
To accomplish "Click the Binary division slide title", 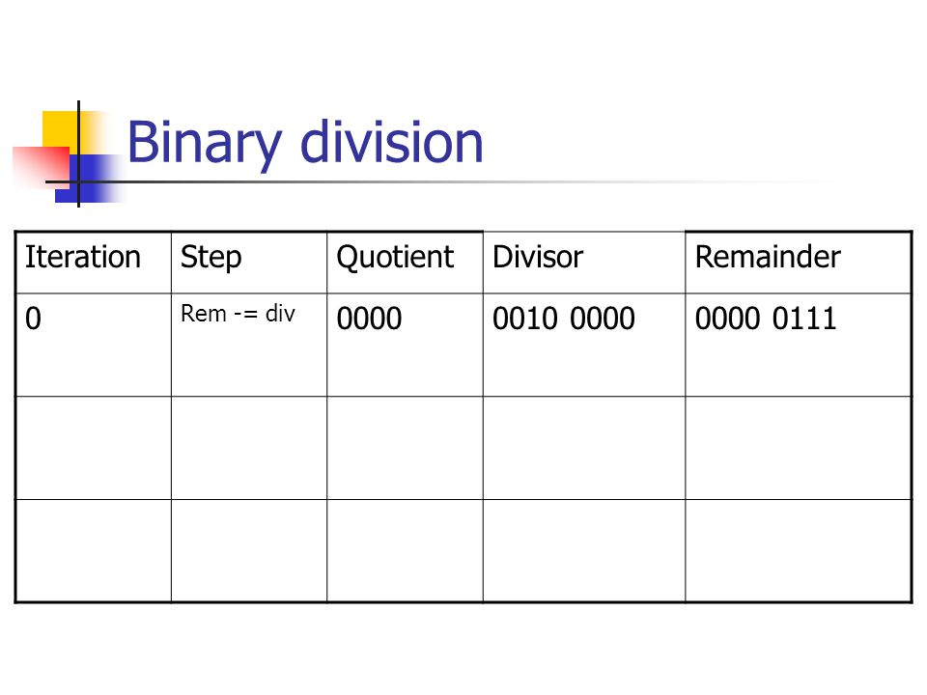I will click(305, 144).
